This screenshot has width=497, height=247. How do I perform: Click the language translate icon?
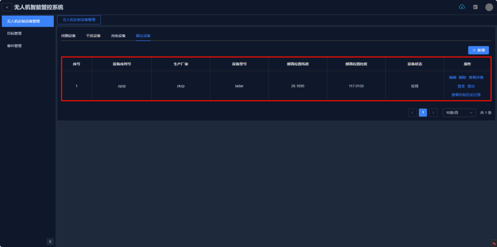pyautogui.click(x=475, y=7)
